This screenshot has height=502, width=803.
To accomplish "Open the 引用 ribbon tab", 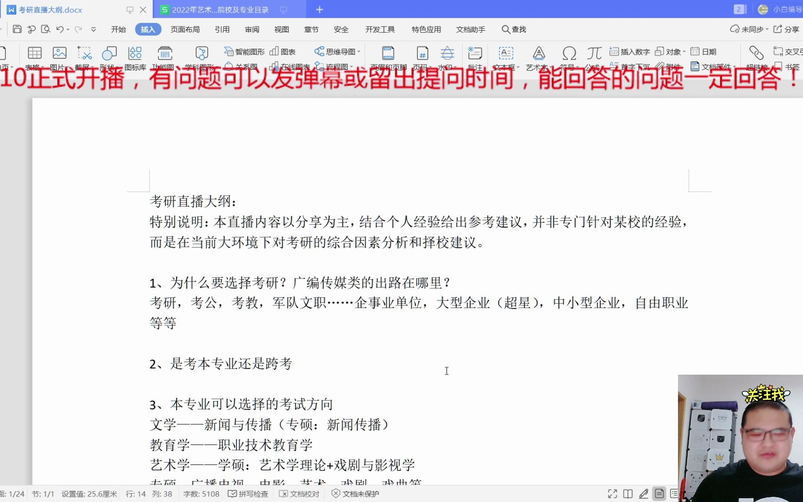I will pos(222,29).
